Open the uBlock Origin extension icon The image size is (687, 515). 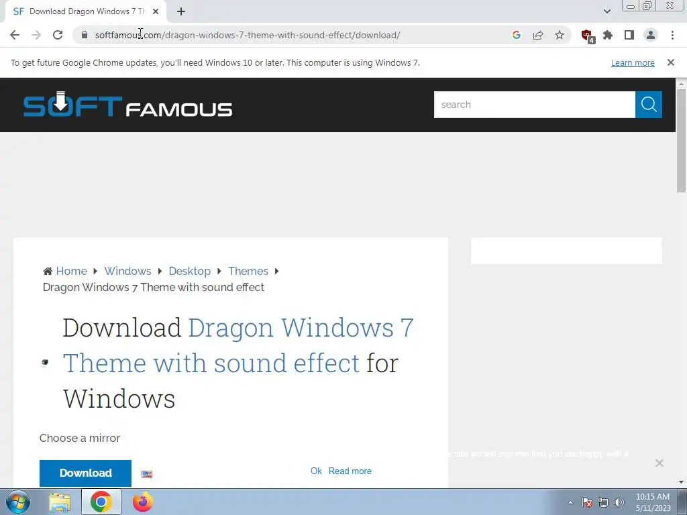[x=587, y=36]
